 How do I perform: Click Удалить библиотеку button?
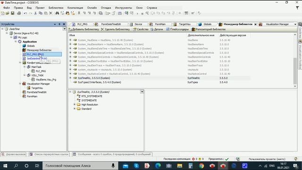click(115, 29)
